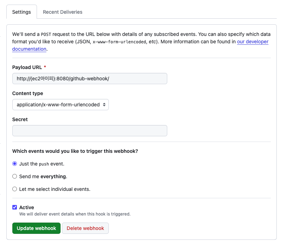The width and height of the screenshot is (281, 243).
Task: Click the Secret field label
Action: [20, 119]
